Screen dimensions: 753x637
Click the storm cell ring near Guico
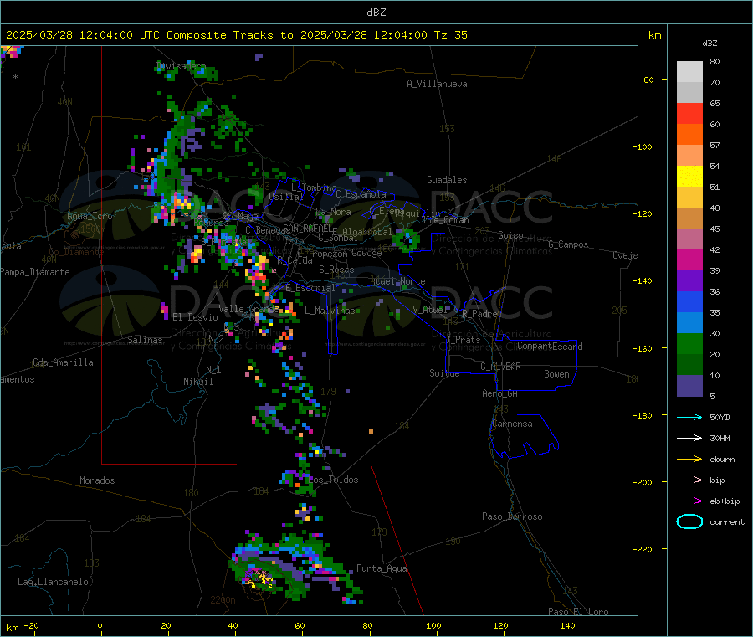[x=407, y=239]
